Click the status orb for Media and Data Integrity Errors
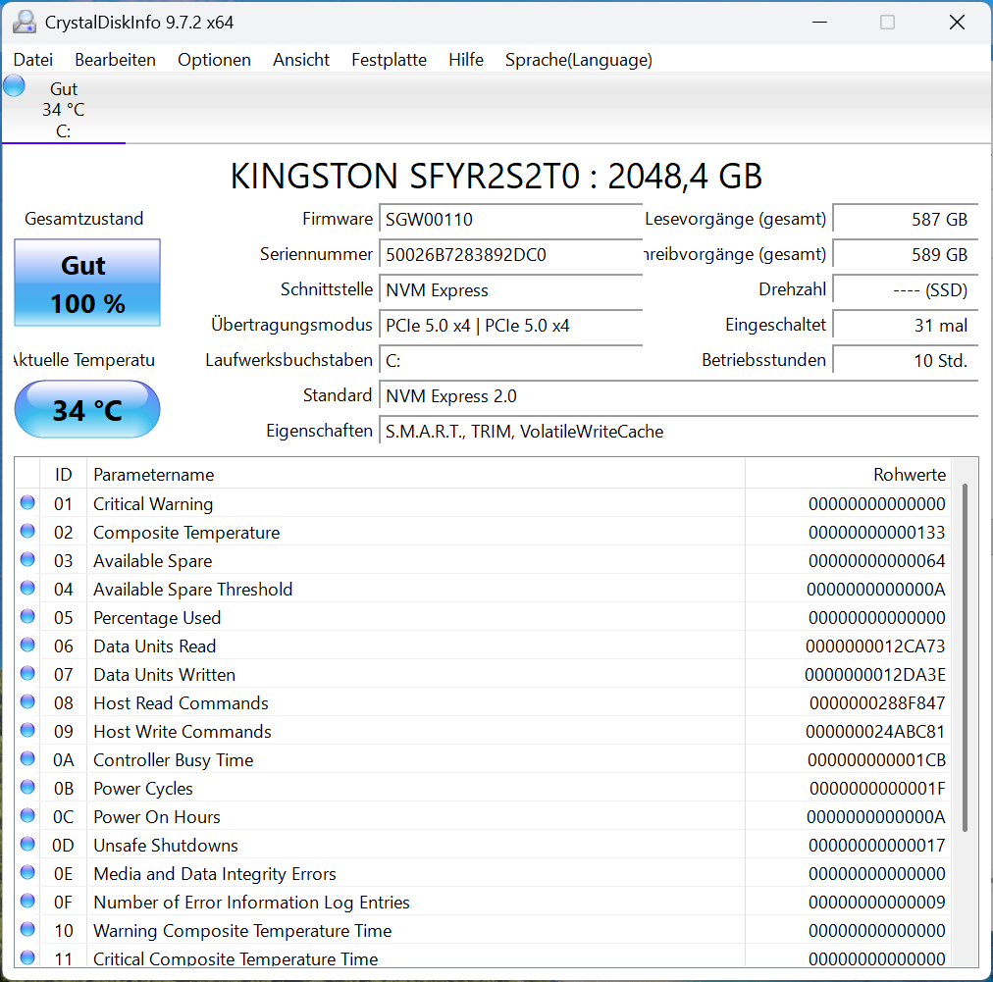Screen dimensions: 993x982 [27, 872]
